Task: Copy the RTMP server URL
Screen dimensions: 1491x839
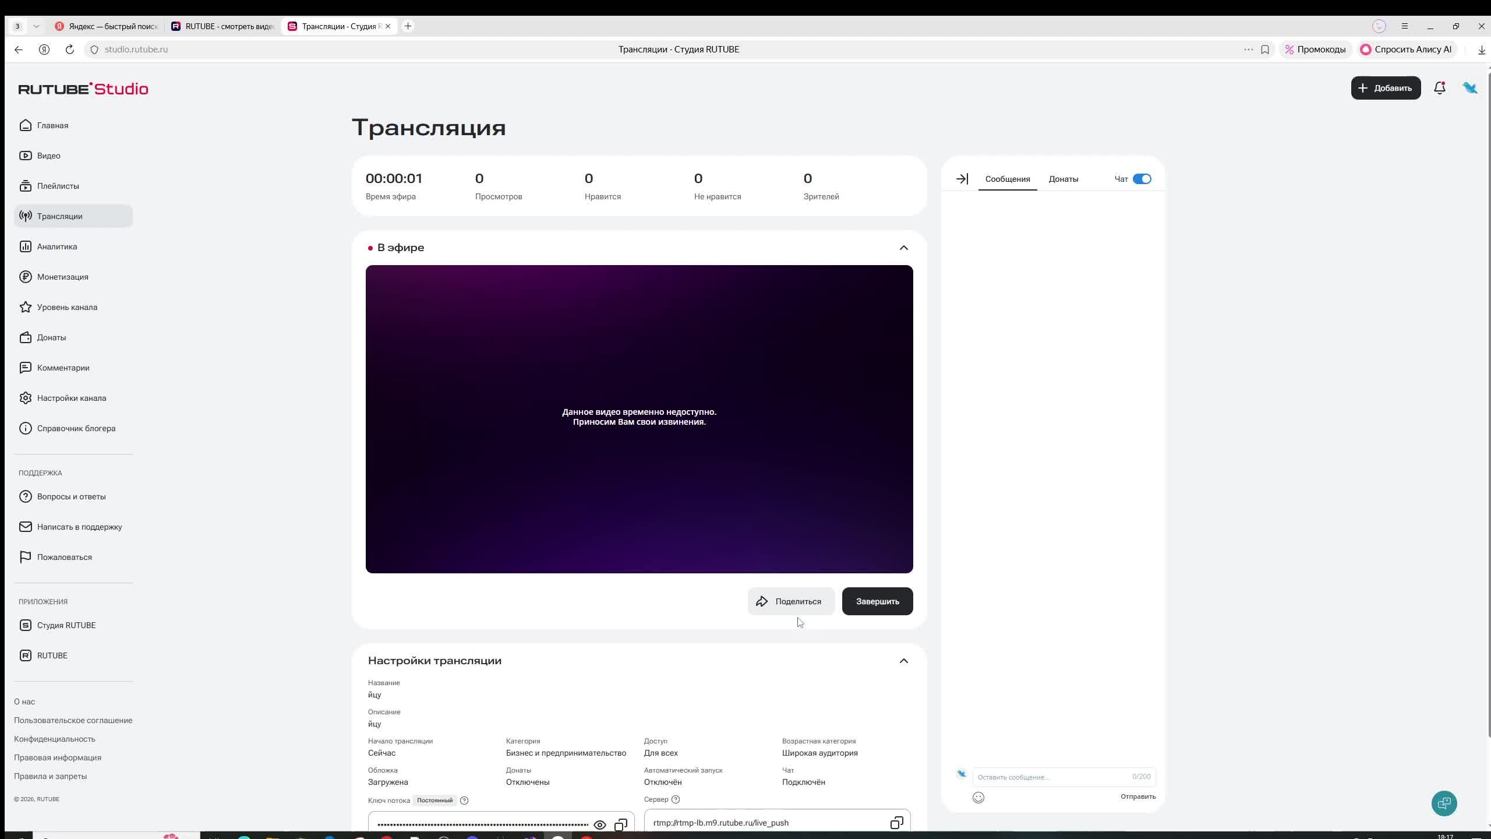Action: (x=896, y=823)
